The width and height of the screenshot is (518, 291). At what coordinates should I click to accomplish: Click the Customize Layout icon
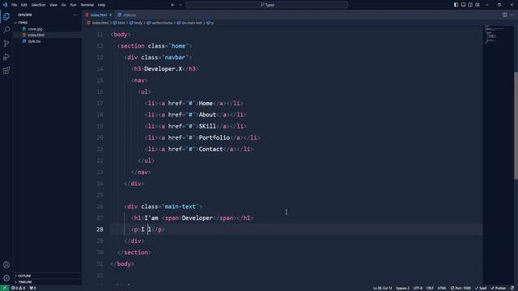477,5
